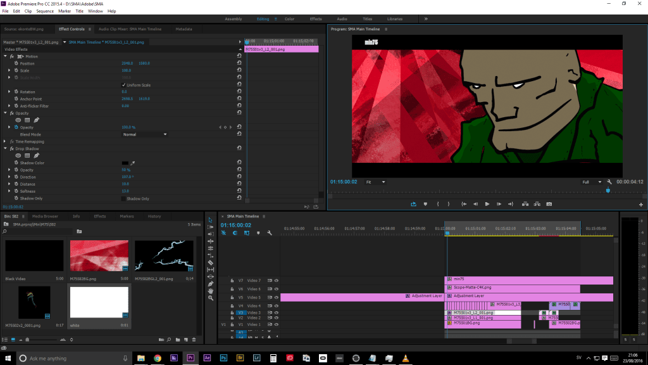Click the Lift button in Program Monitor
648x365 pixels.
pos(525,204)
